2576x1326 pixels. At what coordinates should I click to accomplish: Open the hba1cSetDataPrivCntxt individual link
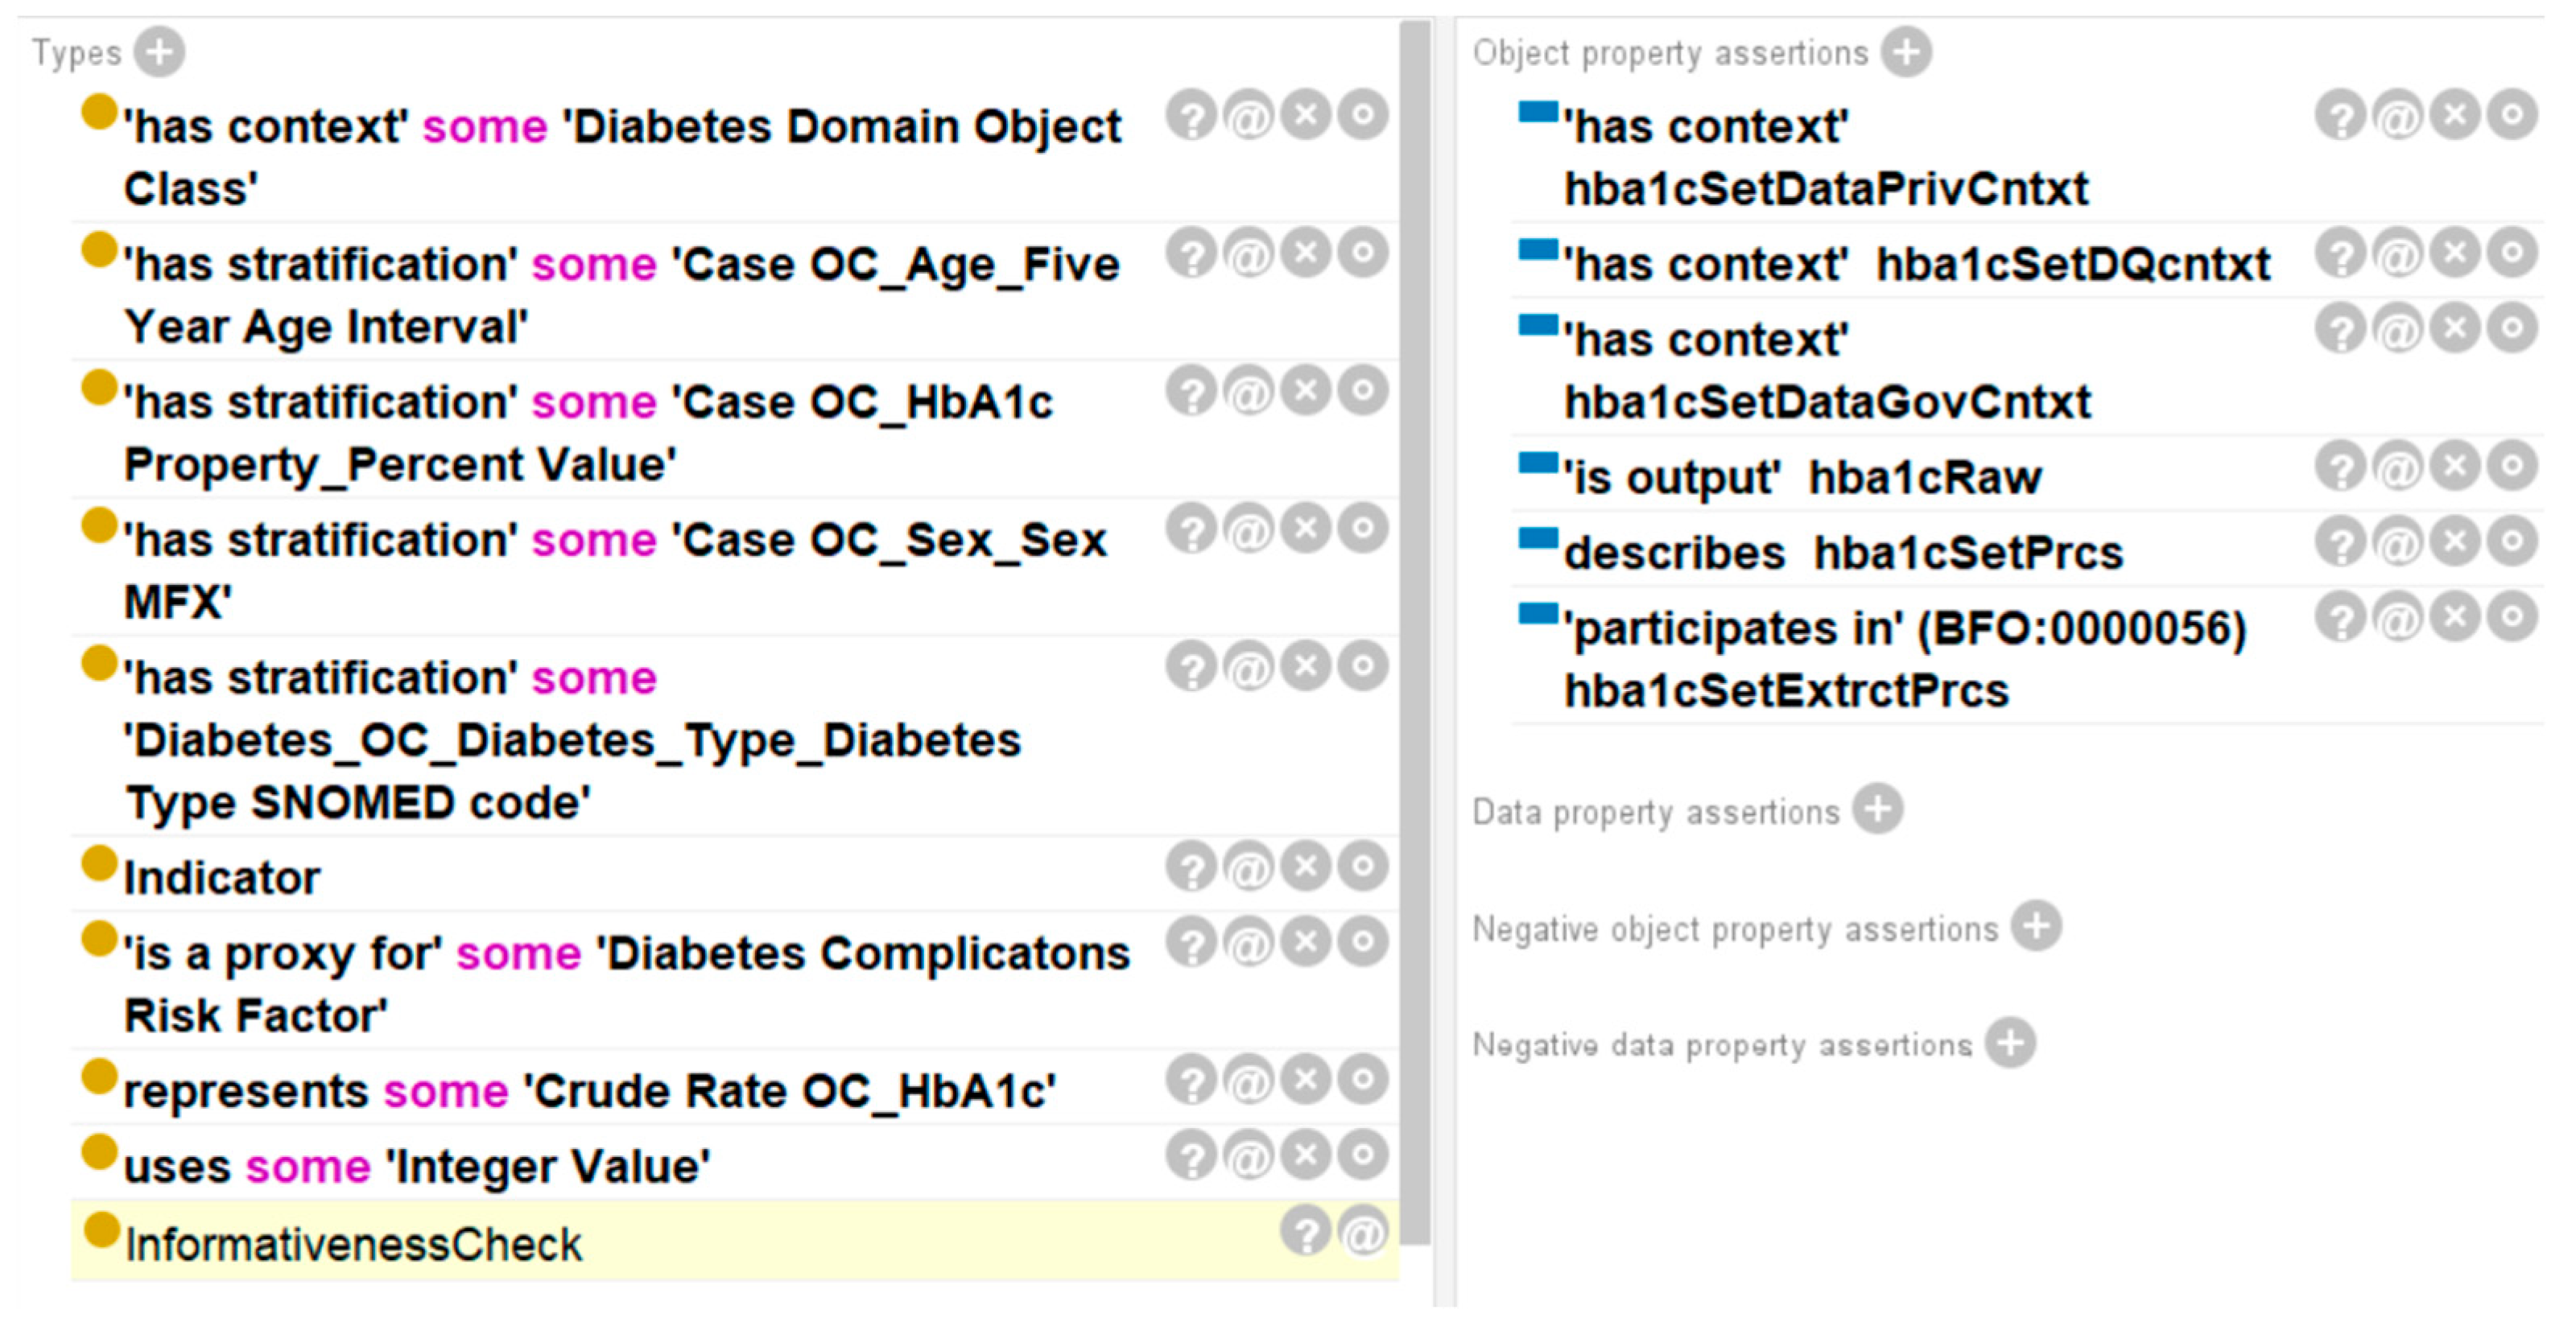tap(1826, 189)
